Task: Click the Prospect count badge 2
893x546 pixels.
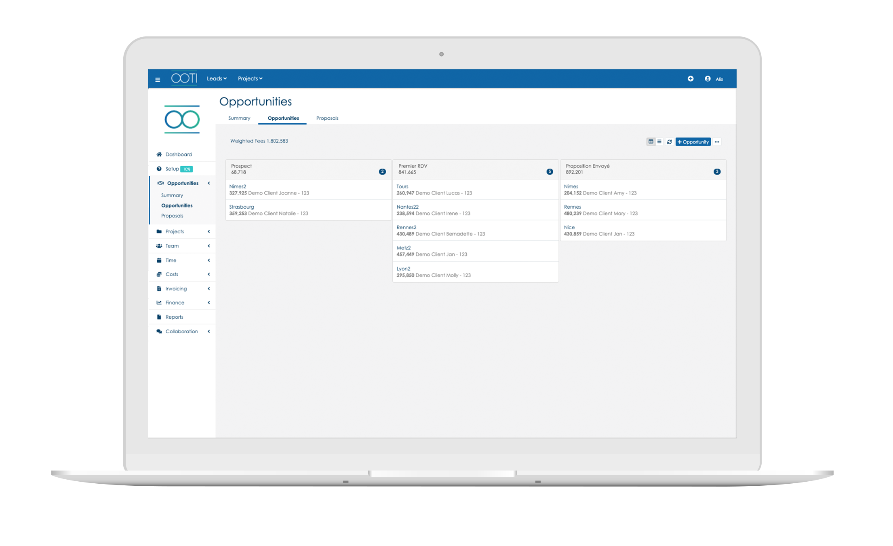Action: (x=382, y=171)
